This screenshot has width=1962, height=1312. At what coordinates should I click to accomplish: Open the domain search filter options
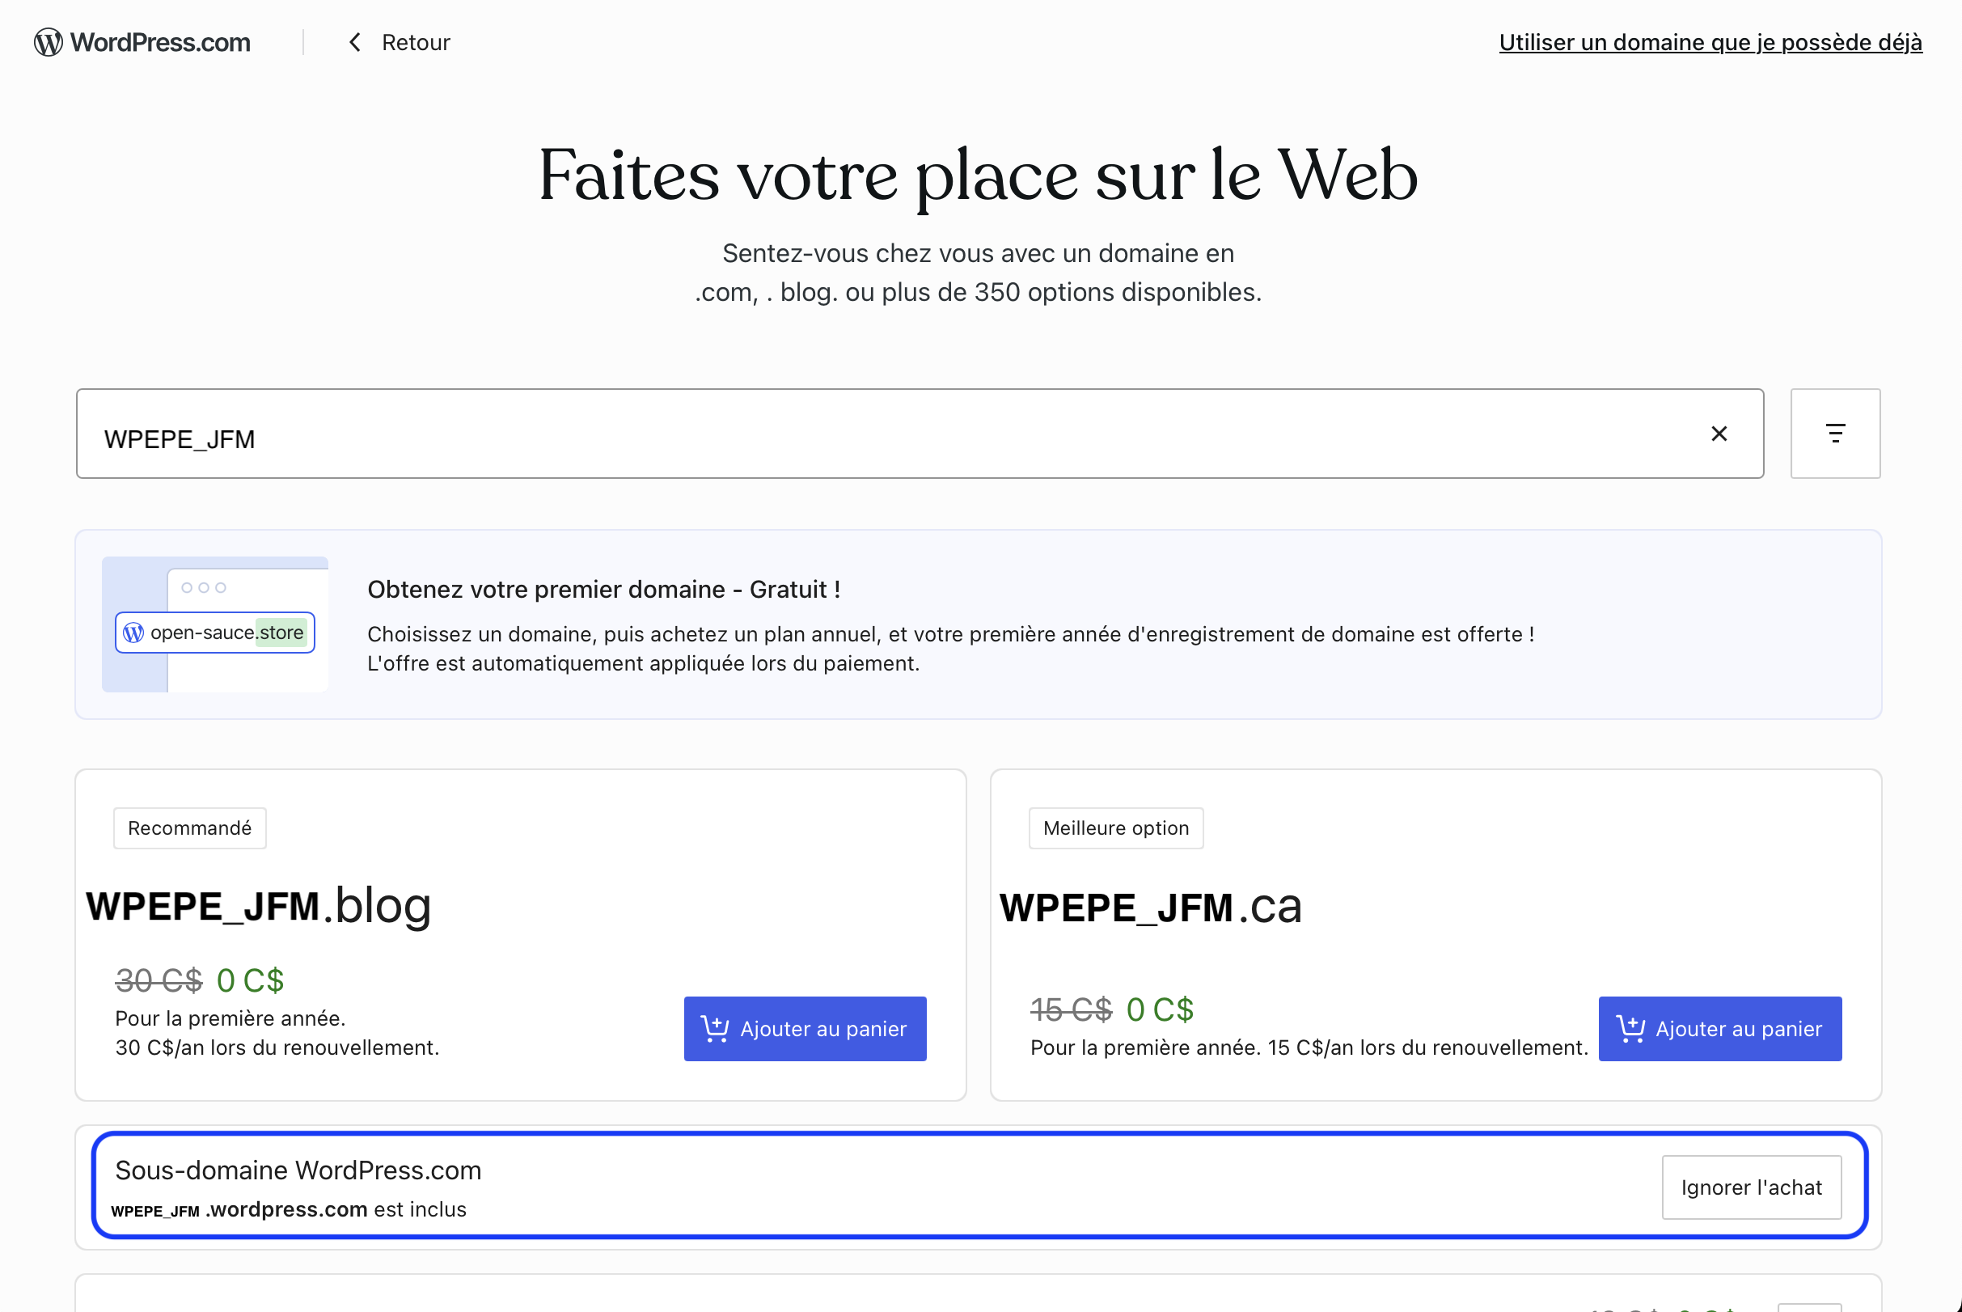1835,434
